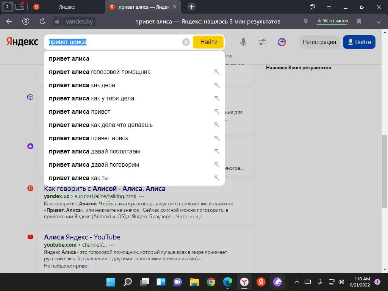Screen dimensions: 388x291
Task: Select suggestion привет алиса голосовой помощник
Action: (134, 72)
